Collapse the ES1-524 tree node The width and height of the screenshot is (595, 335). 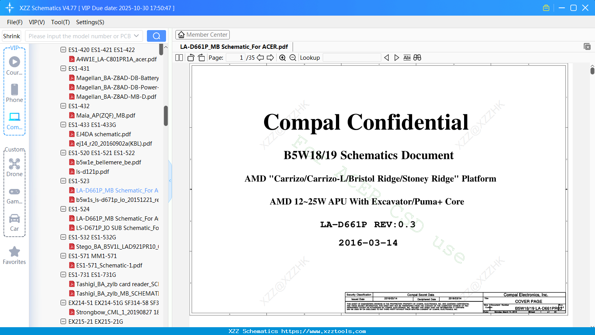[63, 209]
